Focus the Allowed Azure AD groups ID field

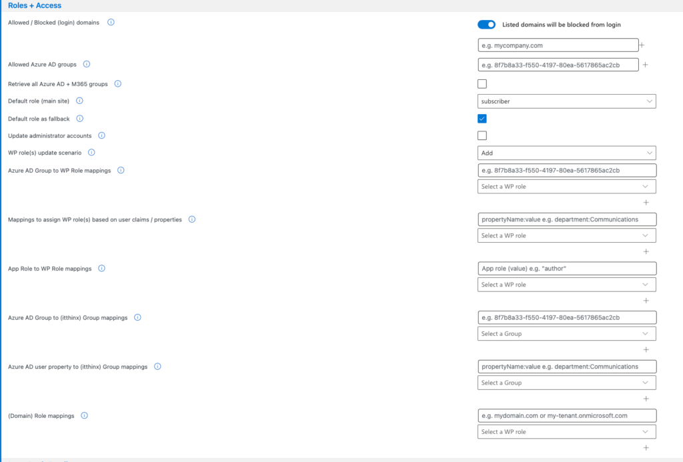coord(558,65)
